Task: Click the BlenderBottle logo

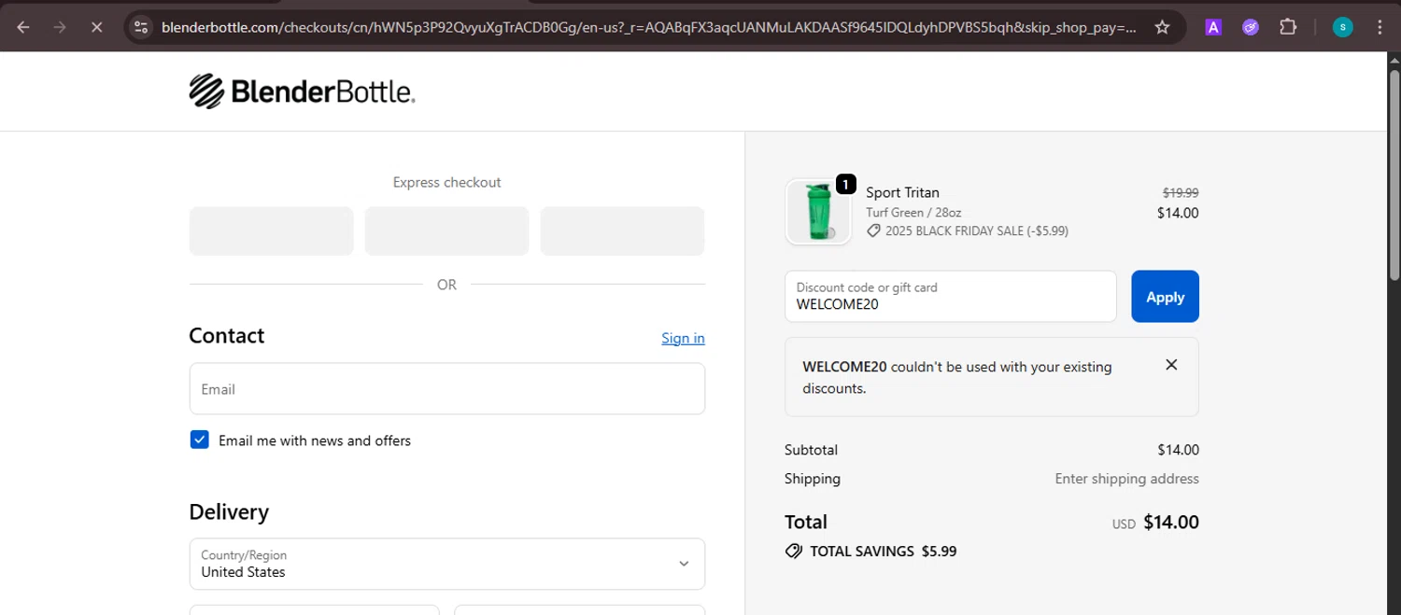Action: [x=302, y=91]
